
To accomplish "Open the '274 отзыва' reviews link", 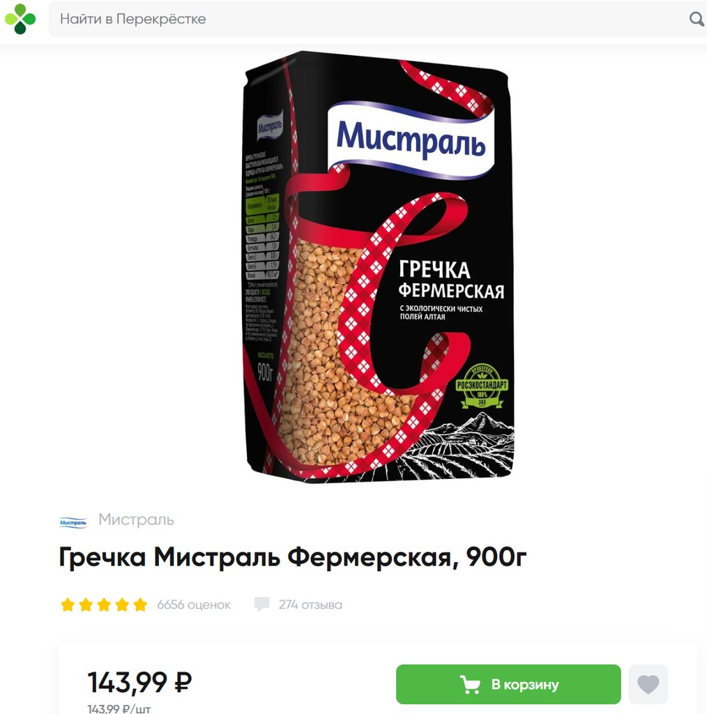I will (x=310, y=605).
